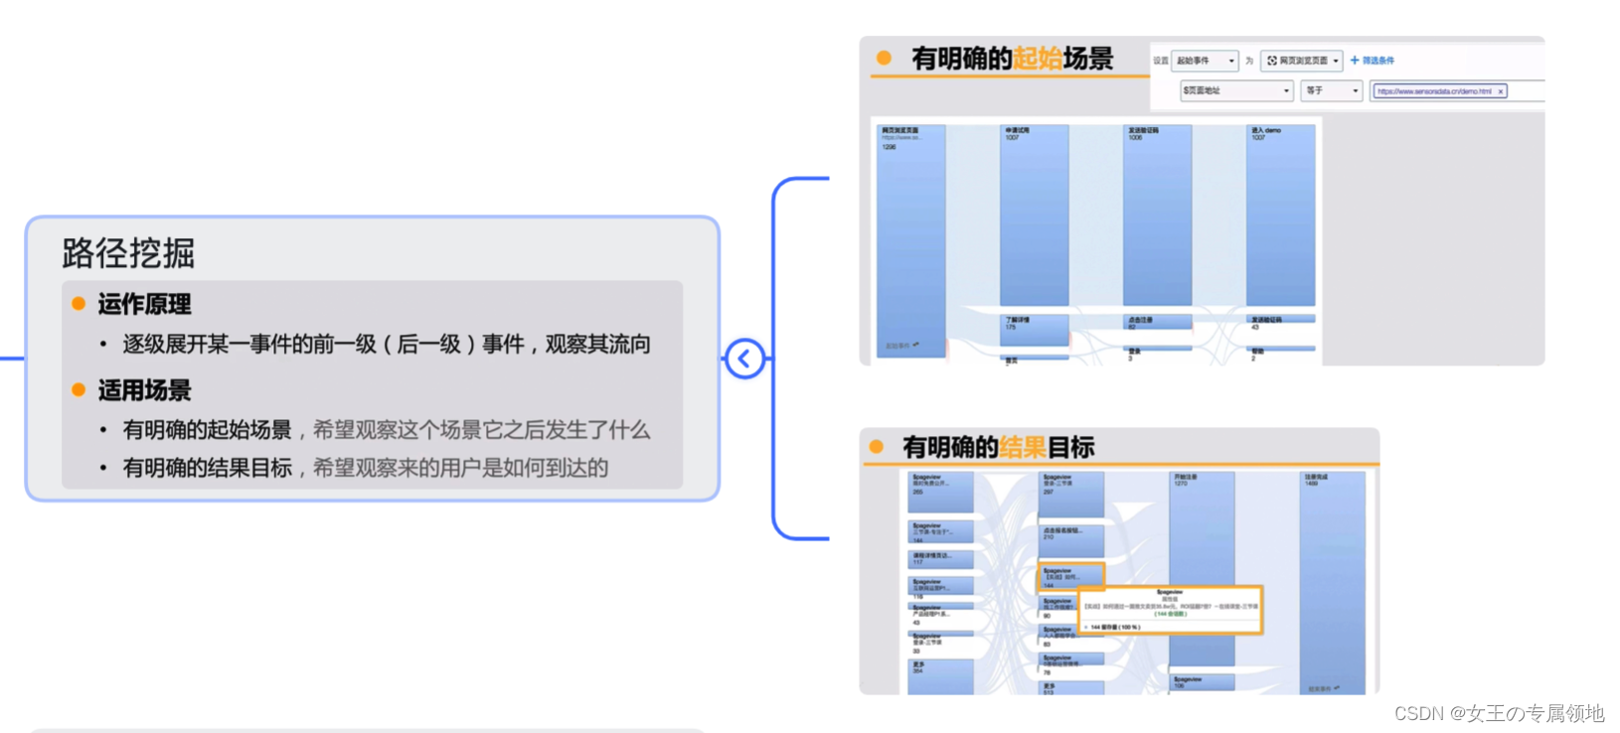Open the 网页浏览页面 event dropdown
The height and width of the screenshot is (733, 1620).
click(x=1302, y=61)
